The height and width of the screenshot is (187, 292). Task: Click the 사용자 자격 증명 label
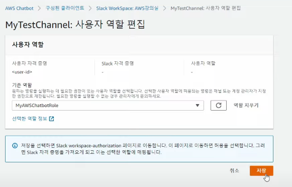30,63
